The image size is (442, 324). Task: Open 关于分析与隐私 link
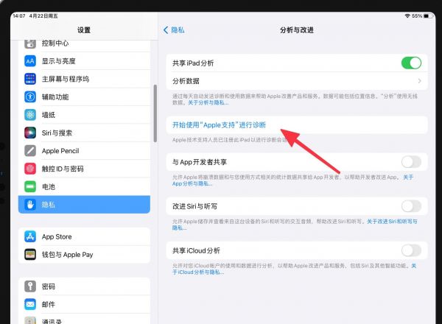point(208,103)
